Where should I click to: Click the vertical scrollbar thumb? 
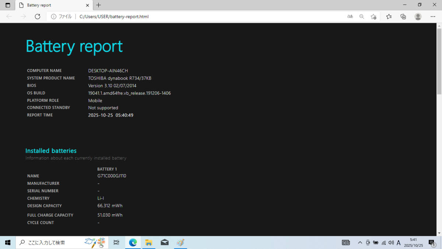click(439, 62)
